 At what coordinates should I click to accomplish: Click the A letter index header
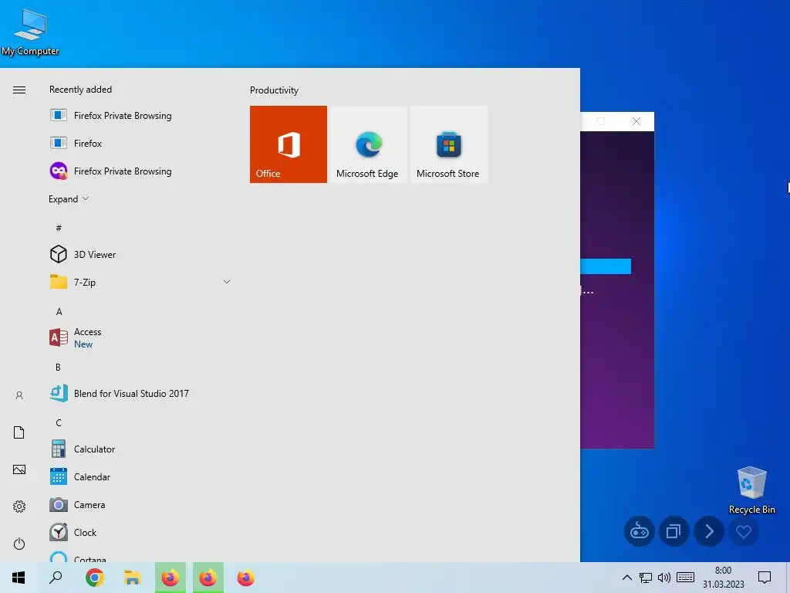click(59, 312)
